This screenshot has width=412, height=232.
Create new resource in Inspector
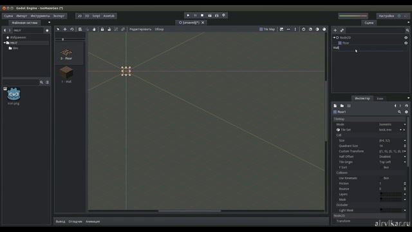(335, 106)
